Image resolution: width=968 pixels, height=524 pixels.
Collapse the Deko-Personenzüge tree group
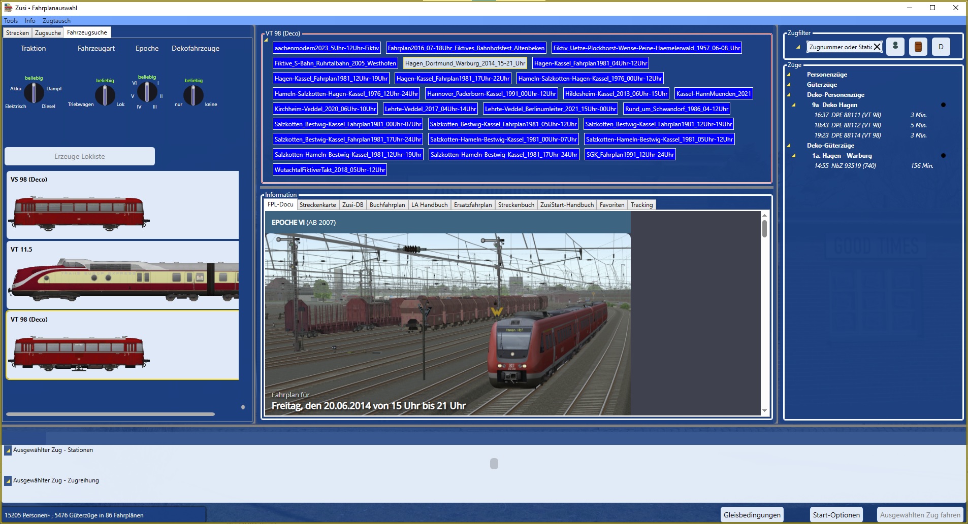789,95
